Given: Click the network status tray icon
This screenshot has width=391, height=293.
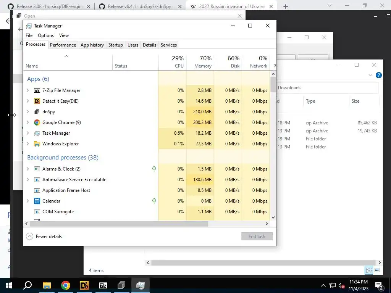Looking at the screenshot, I should 333,285.
